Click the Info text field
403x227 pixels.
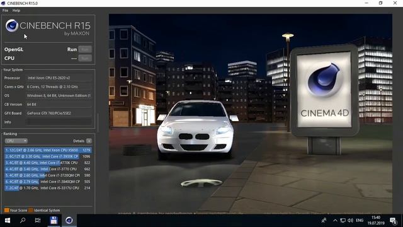[59, 122]
